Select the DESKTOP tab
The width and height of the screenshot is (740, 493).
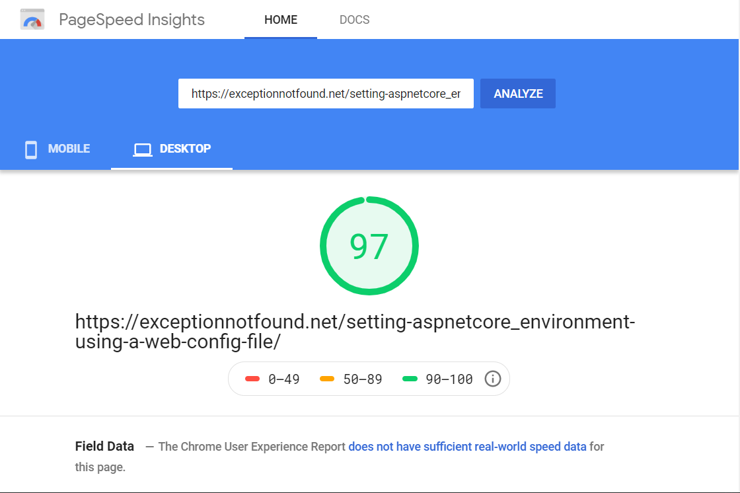[172, 149]
